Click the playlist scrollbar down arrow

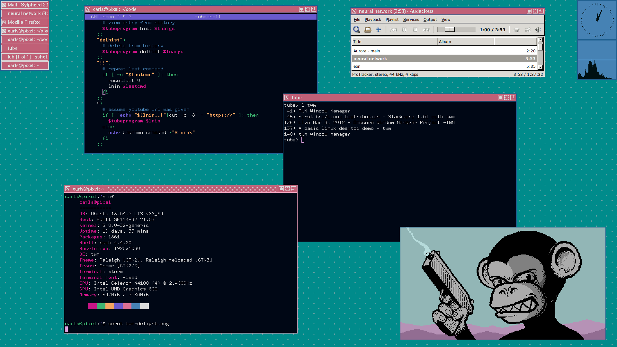(x=540, y=67)
